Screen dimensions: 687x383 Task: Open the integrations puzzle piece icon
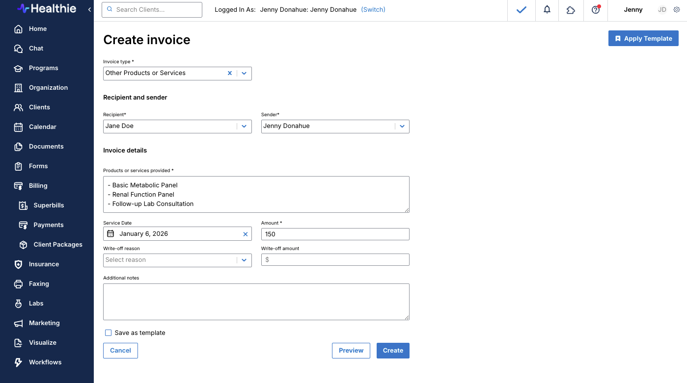tap(571, 10)
